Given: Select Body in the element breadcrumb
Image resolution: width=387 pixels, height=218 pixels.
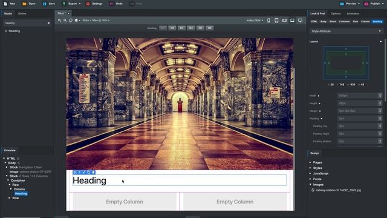Looking at the screenshot, I should (324, 22).
